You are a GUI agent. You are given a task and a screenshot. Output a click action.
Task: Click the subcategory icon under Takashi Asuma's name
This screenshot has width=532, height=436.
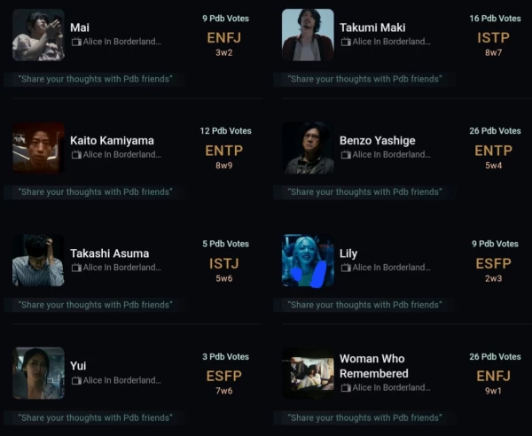75,268
